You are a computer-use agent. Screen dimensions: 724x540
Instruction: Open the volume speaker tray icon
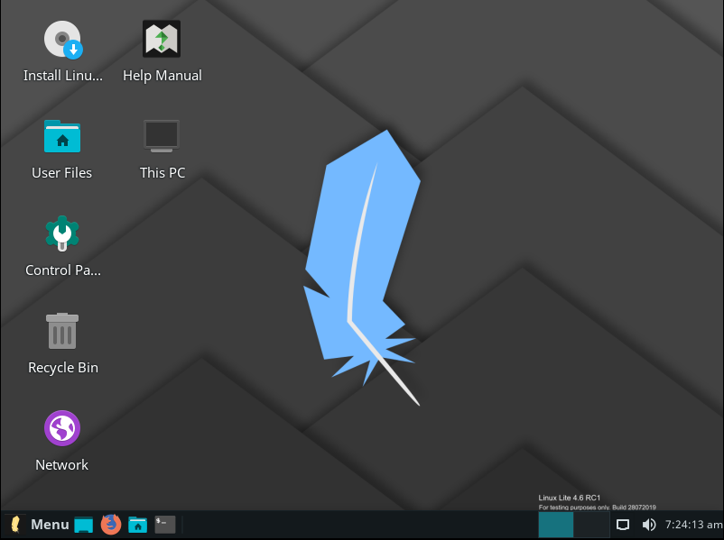[649, 525]
